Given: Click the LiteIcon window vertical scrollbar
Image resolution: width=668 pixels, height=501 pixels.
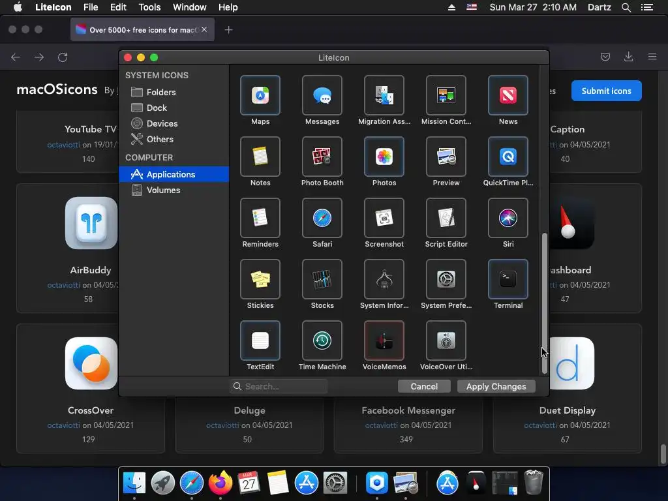Looking at the screenshot, I should pyautogui.click(x=544, y=303).
